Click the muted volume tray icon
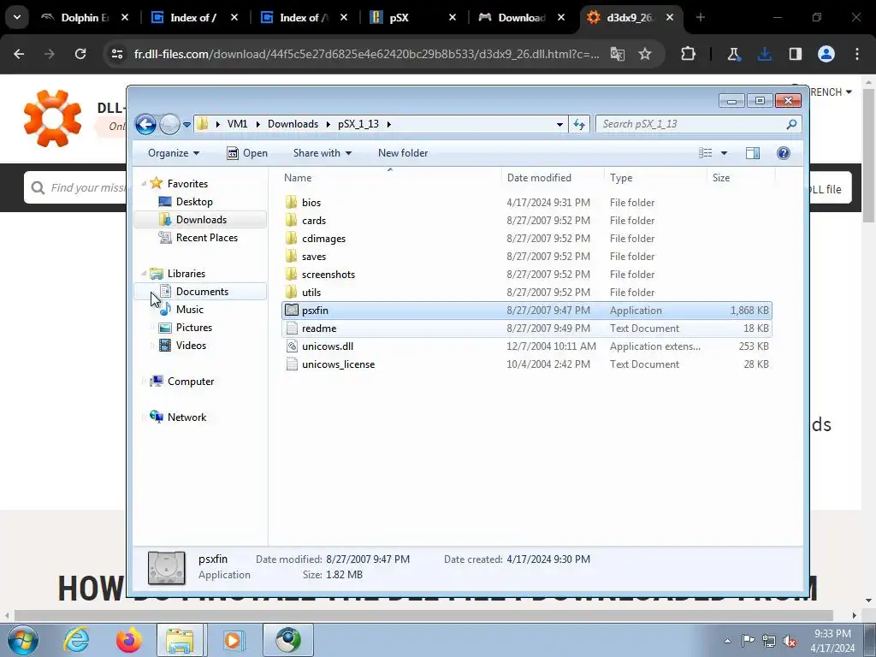 (790, 641)
